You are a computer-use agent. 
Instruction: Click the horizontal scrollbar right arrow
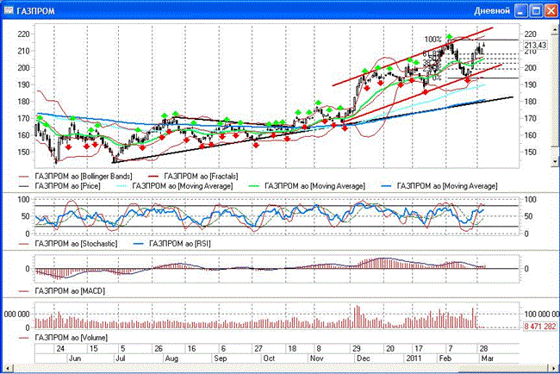554,368
